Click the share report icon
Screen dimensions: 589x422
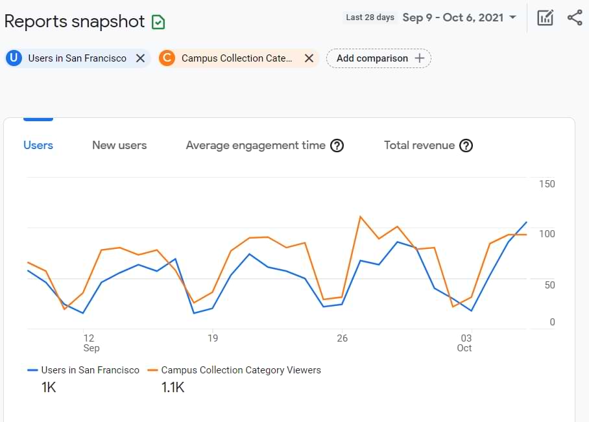(575, 18)
